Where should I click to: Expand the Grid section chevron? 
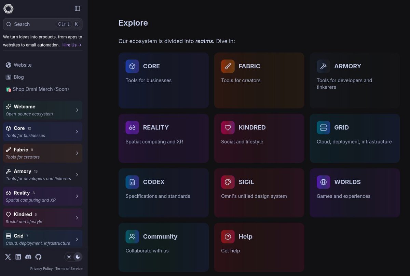tap(77, 239)
